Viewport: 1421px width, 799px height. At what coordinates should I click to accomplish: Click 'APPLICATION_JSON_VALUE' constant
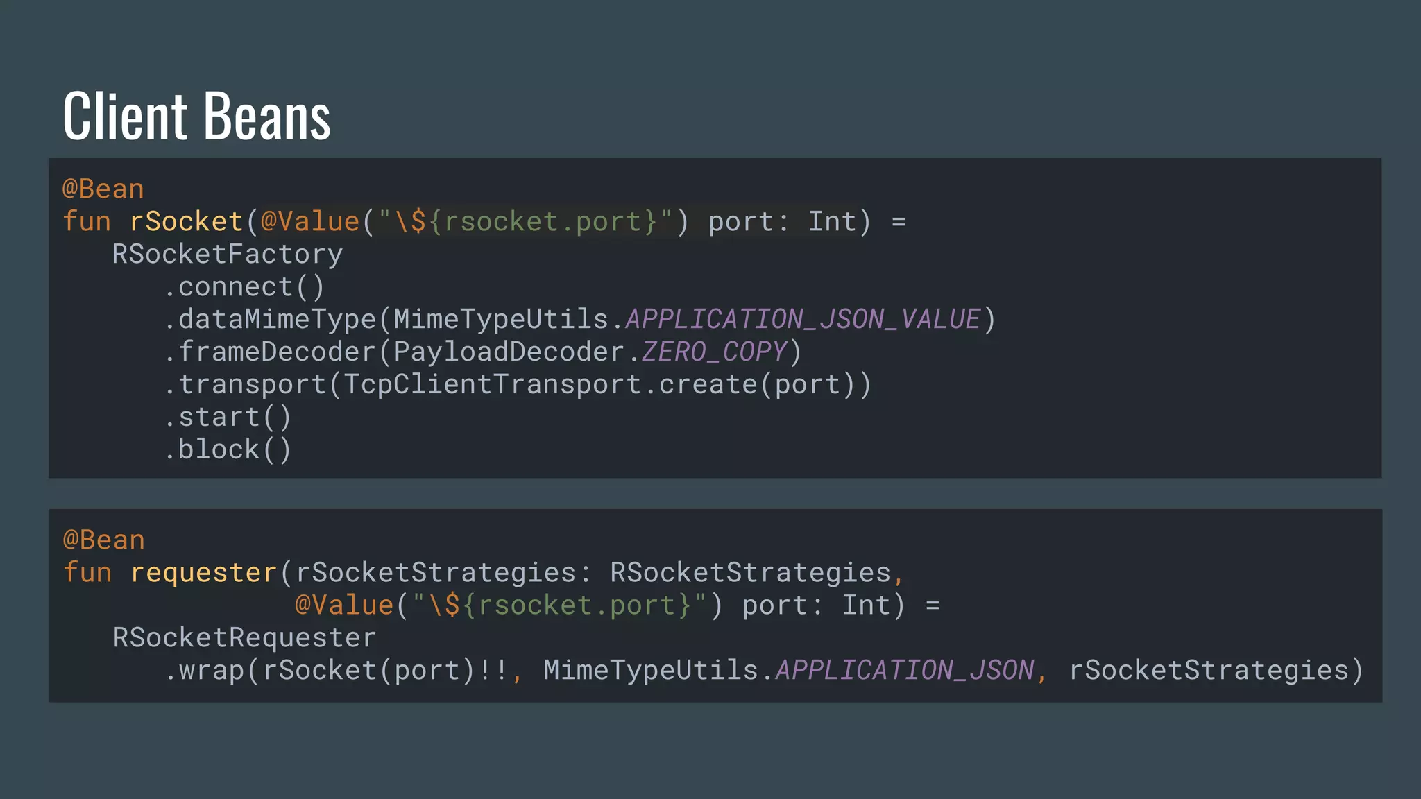click(x=803, y=319)
